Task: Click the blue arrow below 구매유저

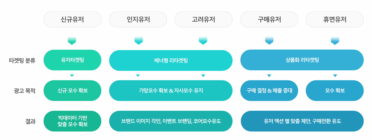Action: point(269,41)
